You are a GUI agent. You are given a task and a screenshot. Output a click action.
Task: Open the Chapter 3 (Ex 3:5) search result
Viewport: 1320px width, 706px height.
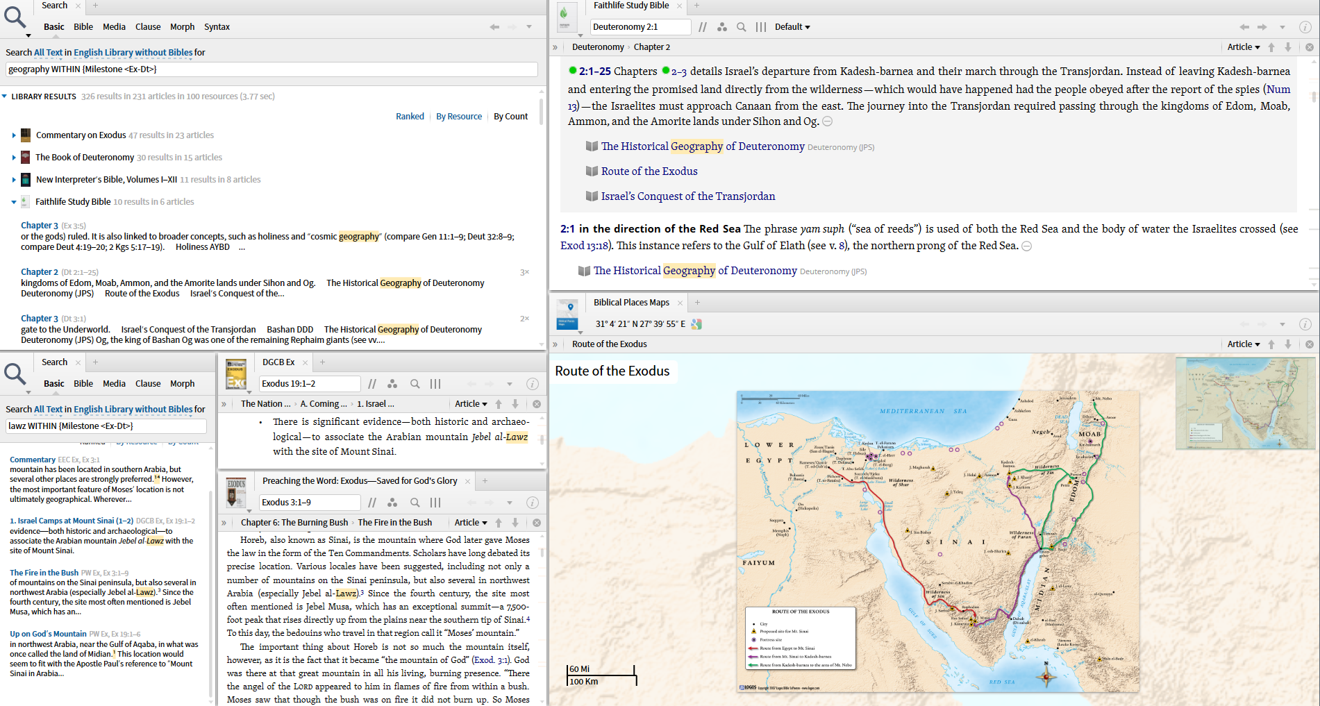pyautogui.click(x=40, y=226)
